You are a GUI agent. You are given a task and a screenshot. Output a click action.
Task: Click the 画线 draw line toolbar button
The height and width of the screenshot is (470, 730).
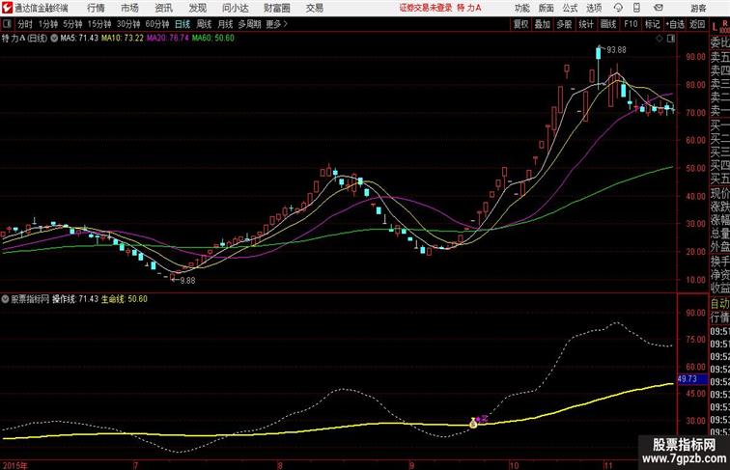pyautogui.click(x=608, y=24)
